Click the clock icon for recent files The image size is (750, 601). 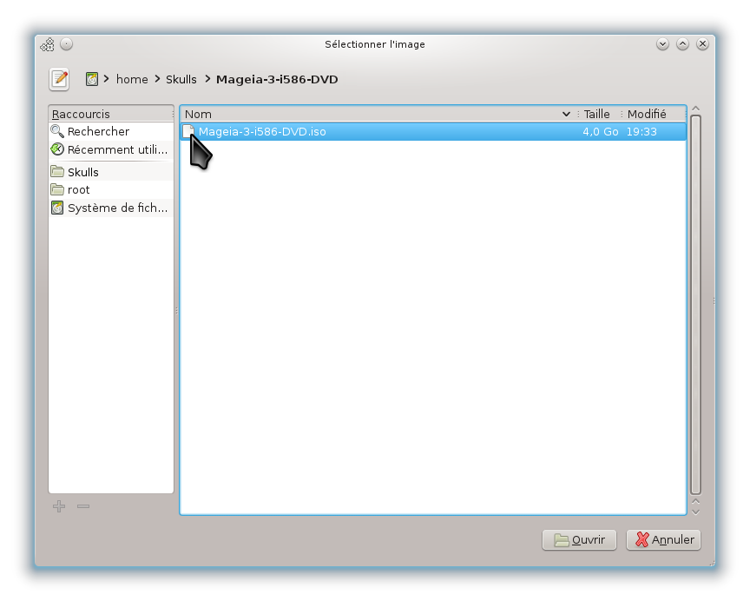pyautogui.click(x=57, y=149)
